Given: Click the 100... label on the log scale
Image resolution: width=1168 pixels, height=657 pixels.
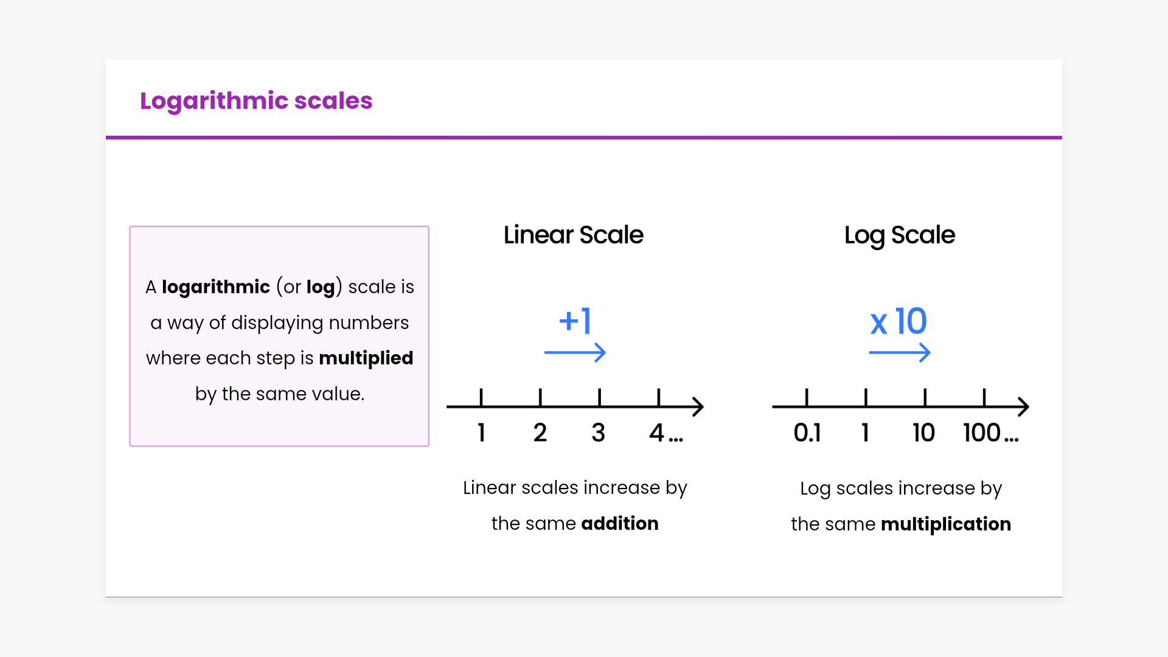Looking at the screenshot, I should (x=990, y=433).
